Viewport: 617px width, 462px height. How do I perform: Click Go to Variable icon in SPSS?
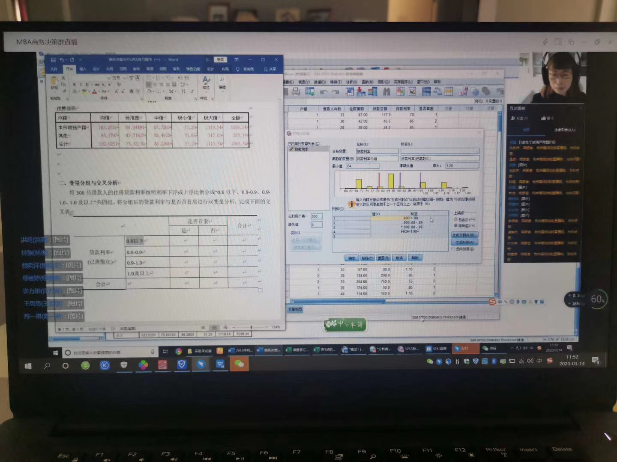361,91
